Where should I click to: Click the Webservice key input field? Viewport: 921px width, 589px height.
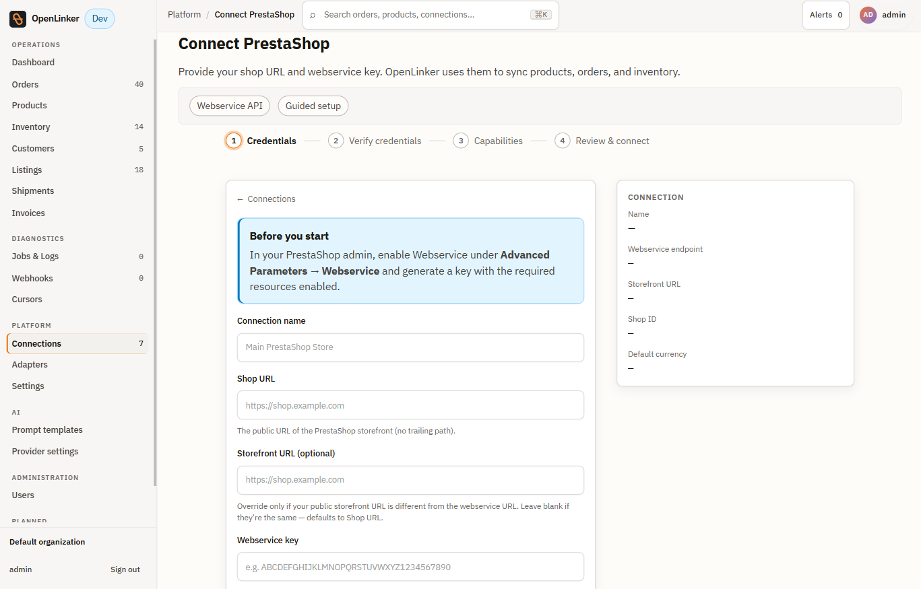(410, 567)
